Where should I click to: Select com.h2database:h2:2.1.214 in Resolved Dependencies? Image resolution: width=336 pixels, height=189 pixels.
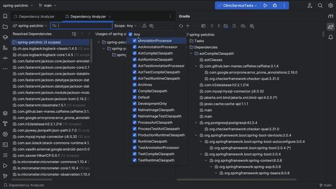click(51, 124)
